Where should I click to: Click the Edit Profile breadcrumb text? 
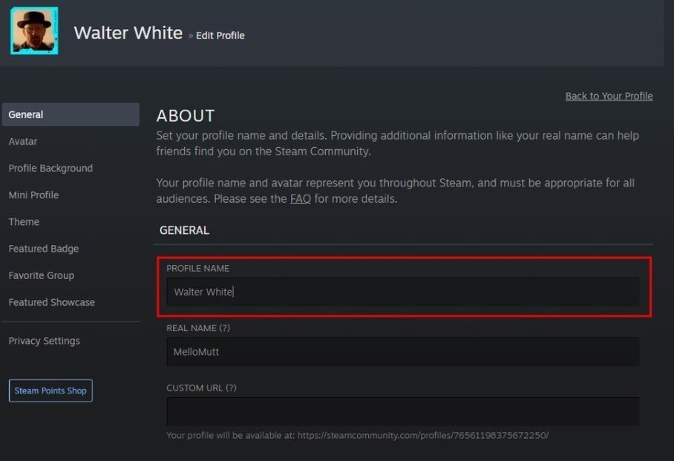click(x=220, y=36)
